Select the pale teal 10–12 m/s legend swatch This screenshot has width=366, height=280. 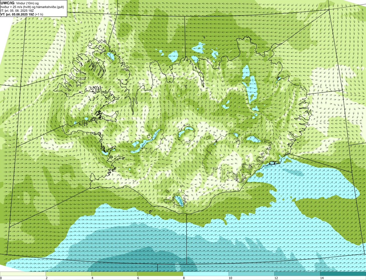pos(252,274)
